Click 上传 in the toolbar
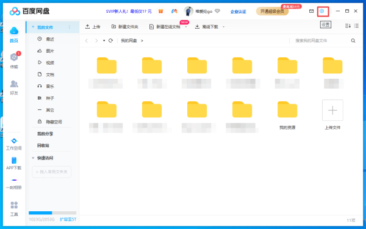366x229 pixels. pos(93,27)
